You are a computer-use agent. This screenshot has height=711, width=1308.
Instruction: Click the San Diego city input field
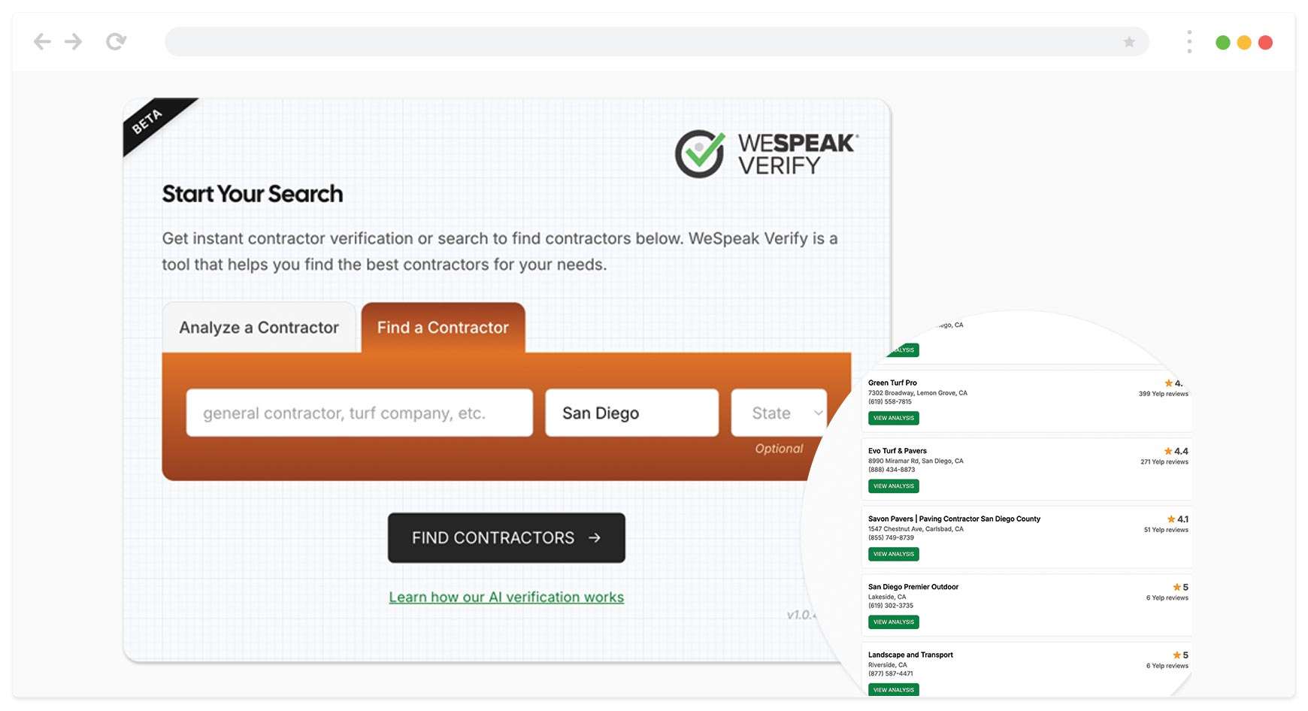[x=631, y=413]
